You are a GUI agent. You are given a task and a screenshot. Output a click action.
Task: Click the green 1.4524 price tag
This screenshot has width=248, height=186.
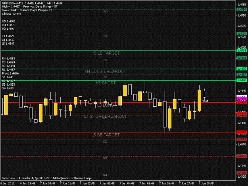242,34
